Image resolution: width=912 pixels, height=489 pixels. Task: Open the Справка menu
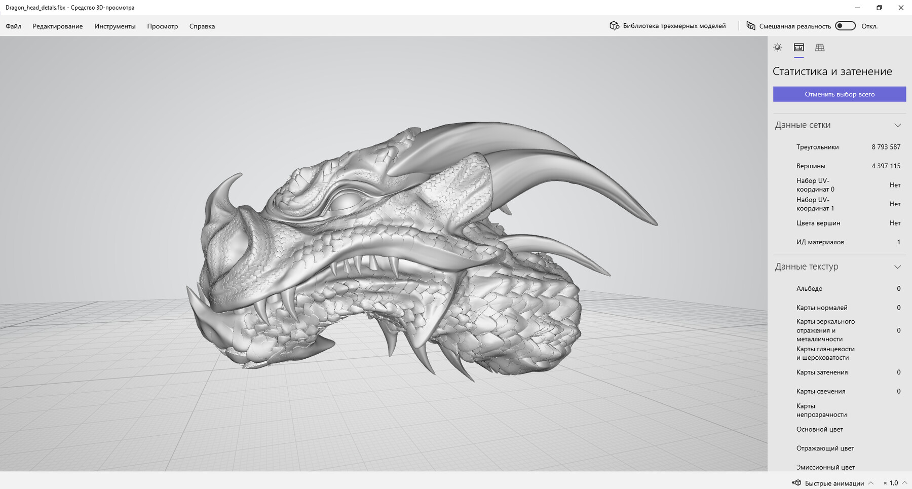point(202,26)
